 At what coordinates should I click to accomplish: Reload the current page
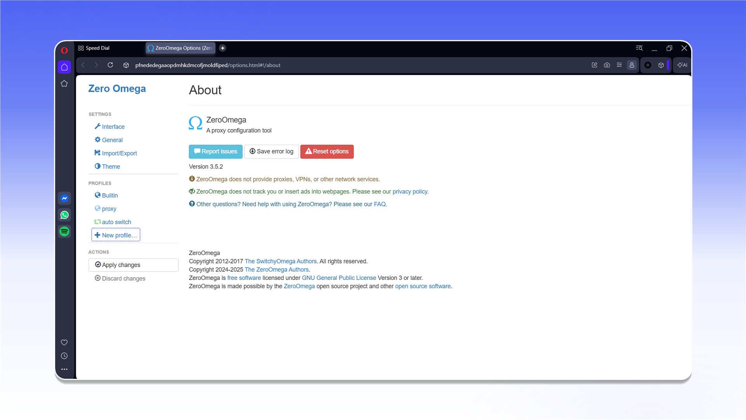(x=110, y=65)
